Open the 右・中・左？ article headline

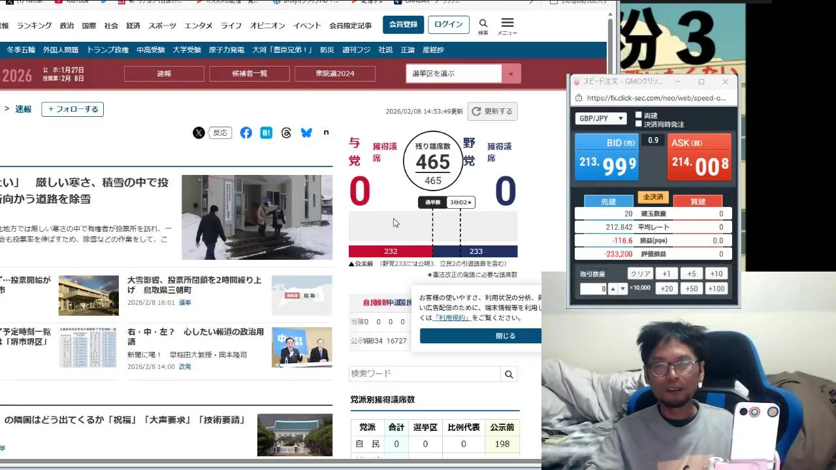196,337
